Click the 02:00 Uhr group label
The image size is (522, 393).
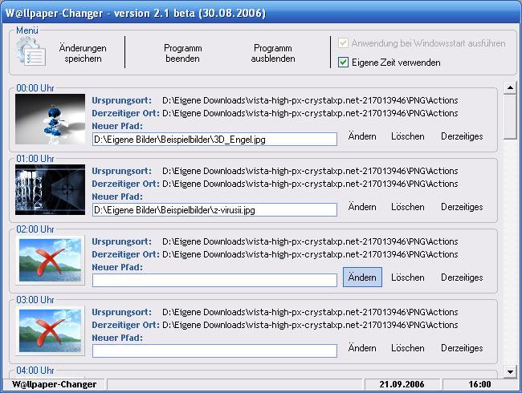35,229
